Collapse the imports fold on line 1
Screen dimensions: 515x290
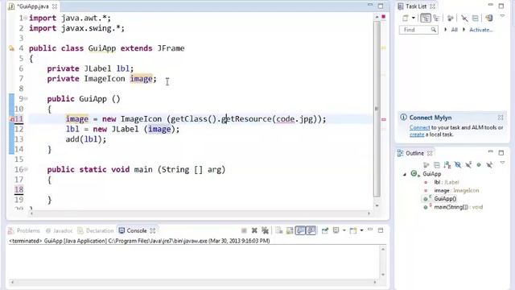(x=26, y=18)
